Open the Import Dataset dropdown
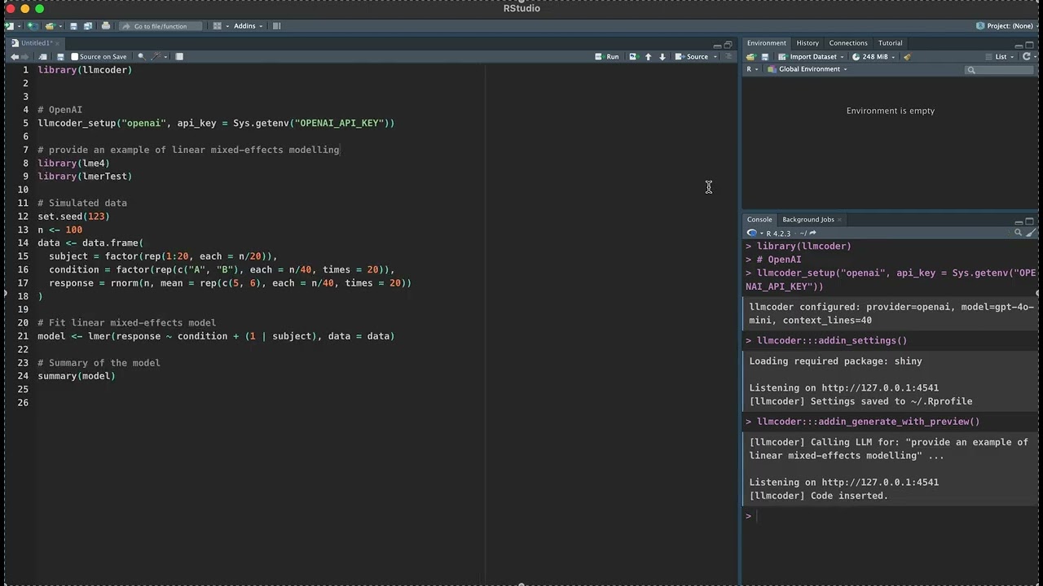This screenshot has height=586, width=1043. pos(811,57)
